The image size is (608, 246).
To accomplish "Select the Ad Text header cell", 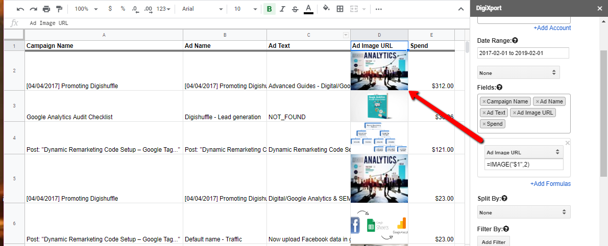I will (309, 46).
